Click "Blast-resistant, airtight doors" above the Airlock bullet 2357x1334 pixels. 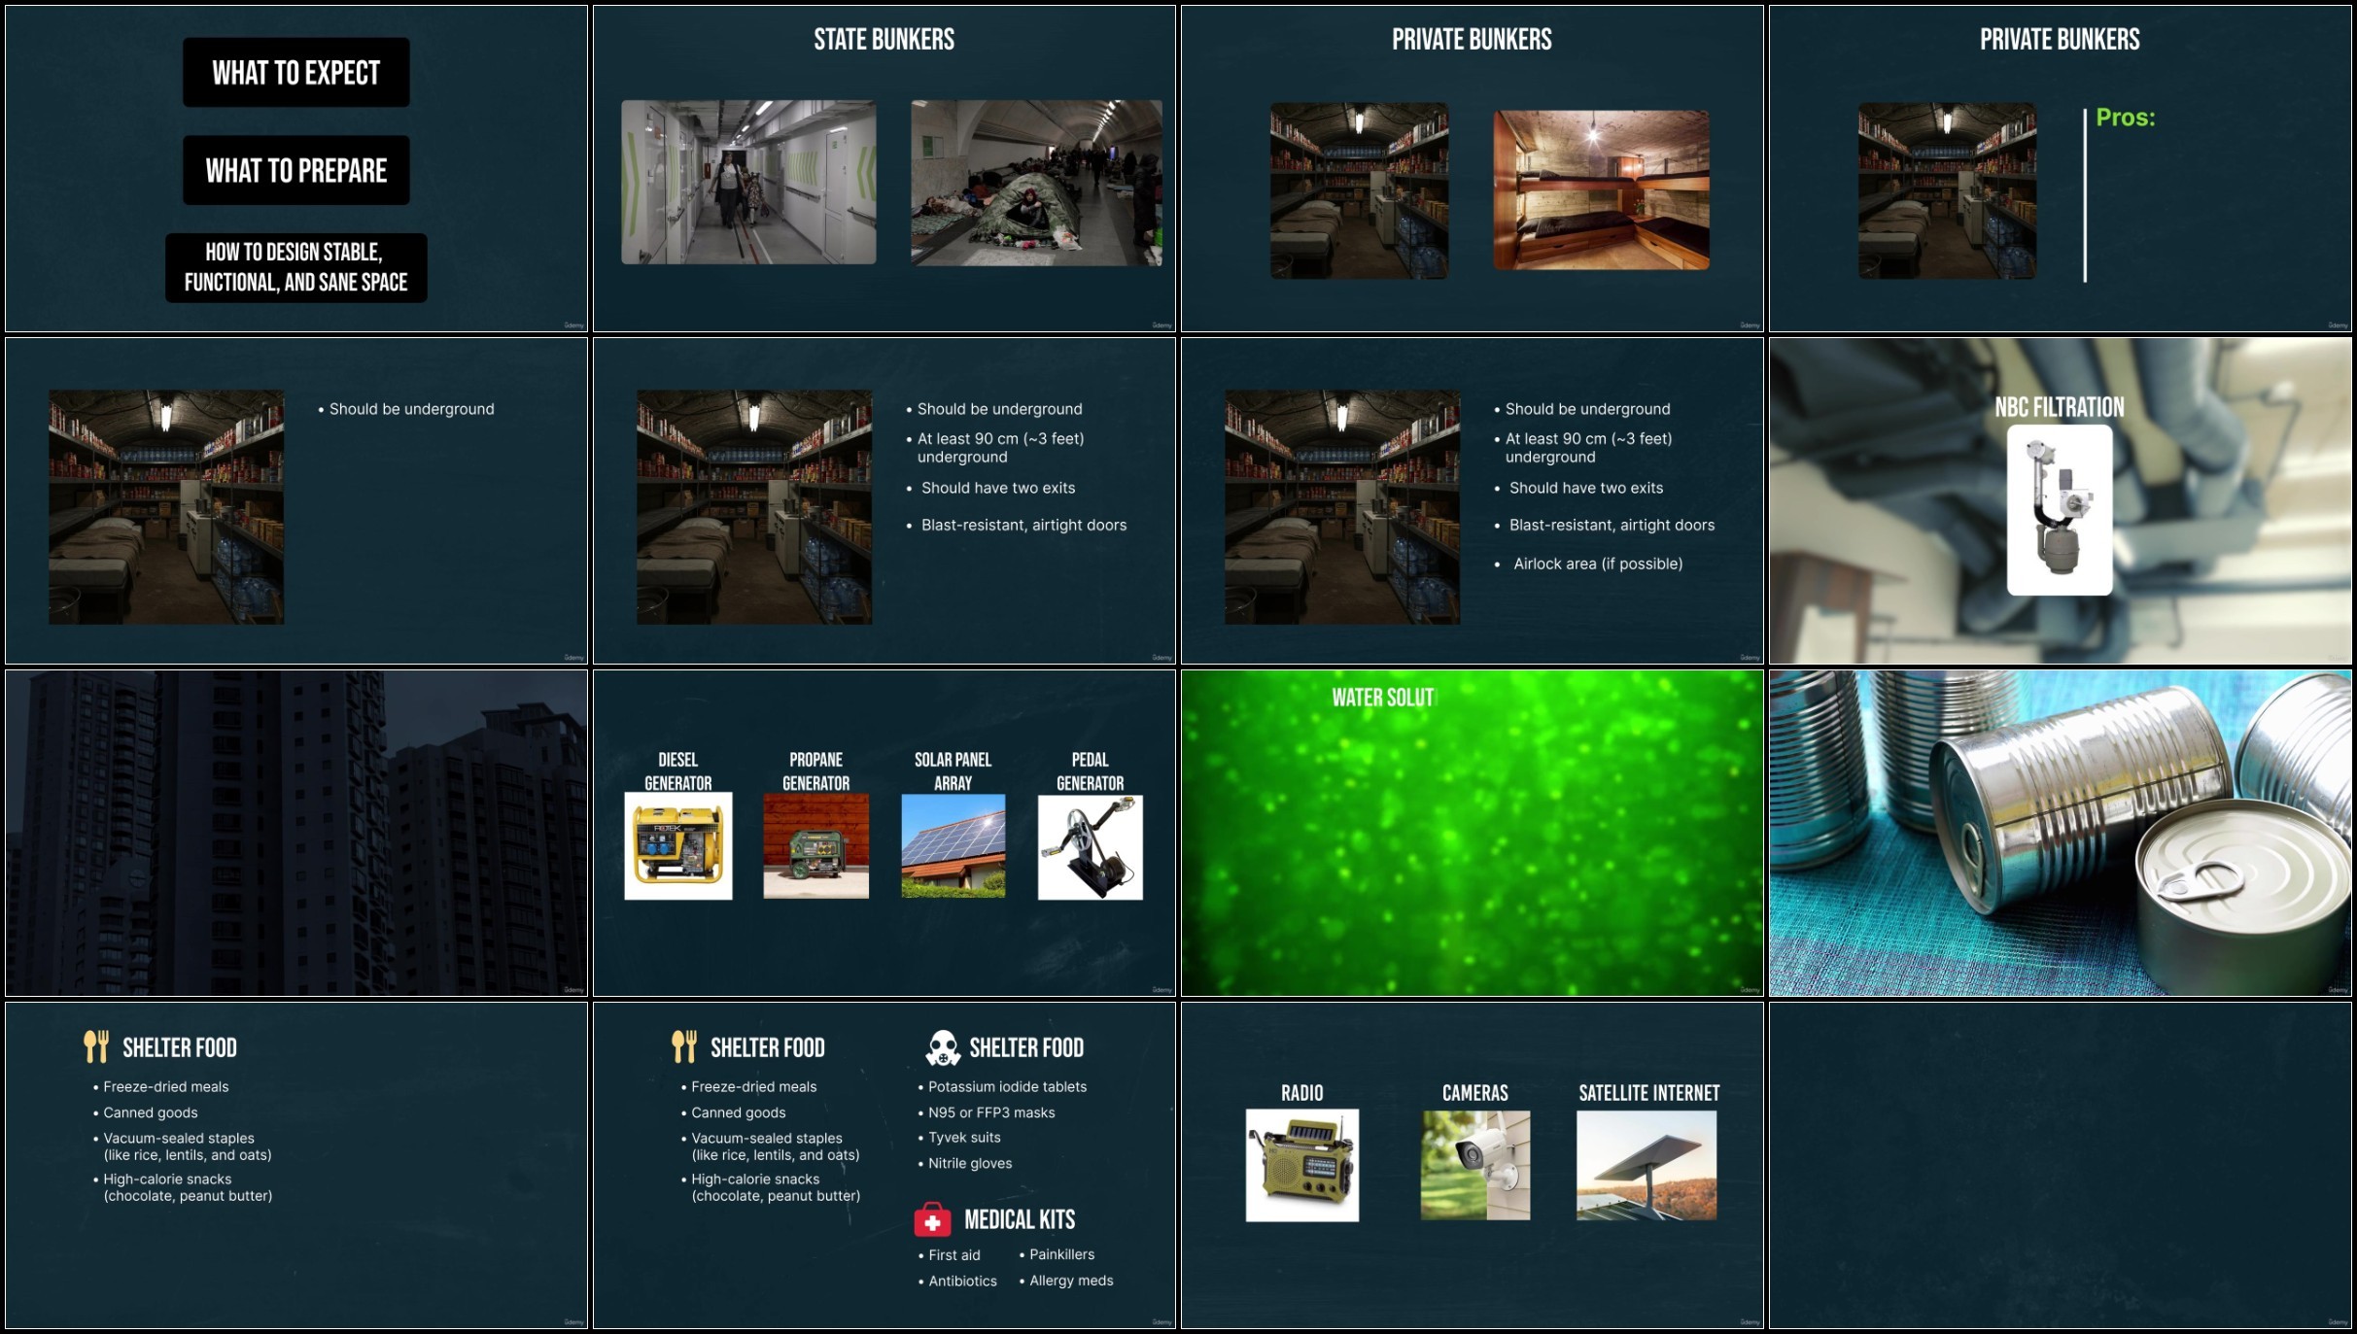1612,525
